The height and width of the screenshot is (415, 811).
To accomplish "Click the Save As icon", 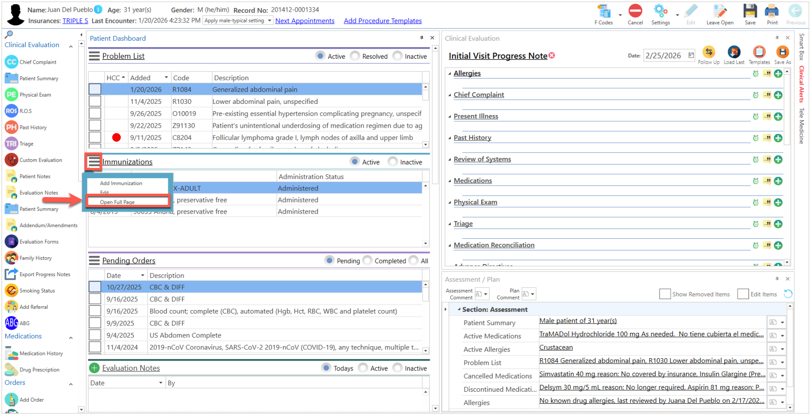I will coord(782,52).
